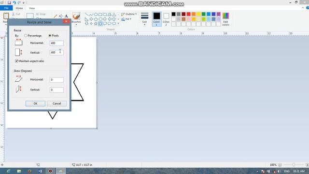
Task: Close the Resize and Skew dialog
Action: pyautogui.click(x=67, y=21)
